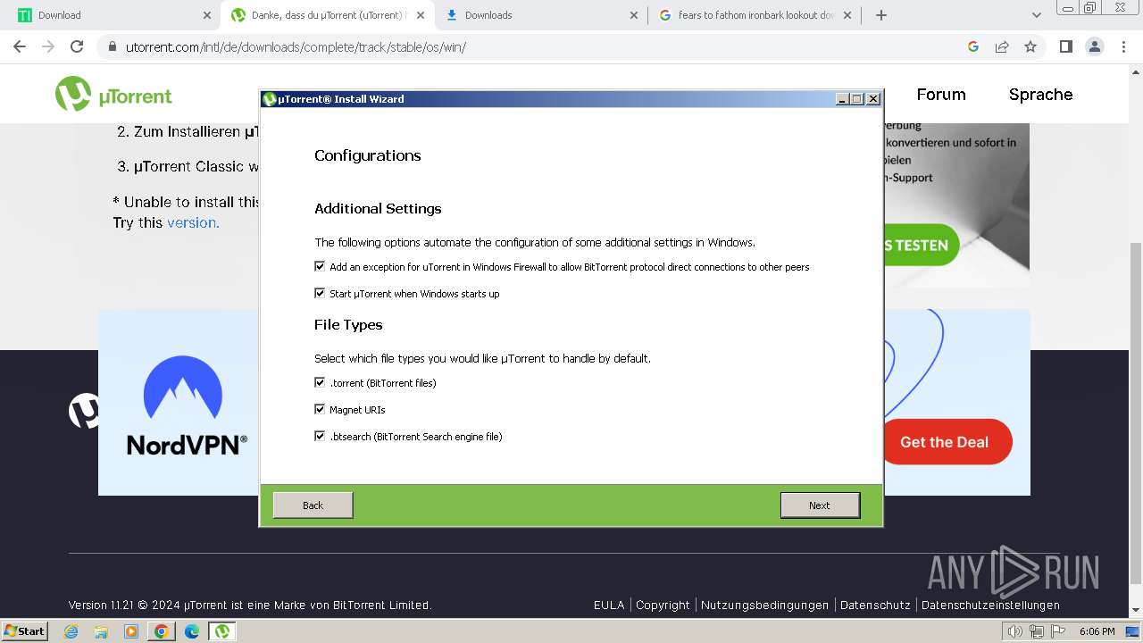Reload the current page
Screen dimensions: 1143x643
coord(77,46)
